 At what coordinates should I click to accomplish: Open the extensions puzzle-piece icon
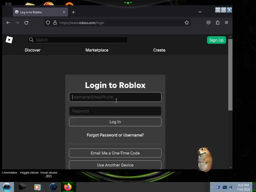[x=217, y=22]
